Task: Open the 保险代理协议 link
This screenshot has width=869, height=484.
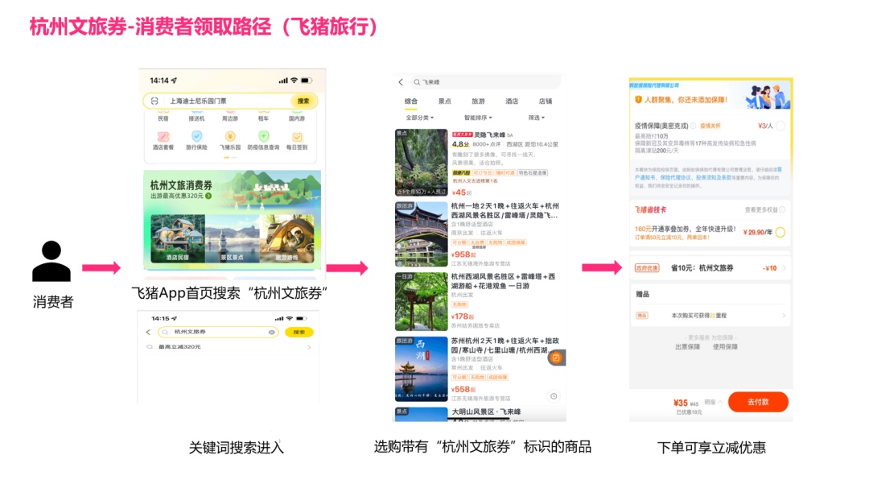Action: point(676,177)
